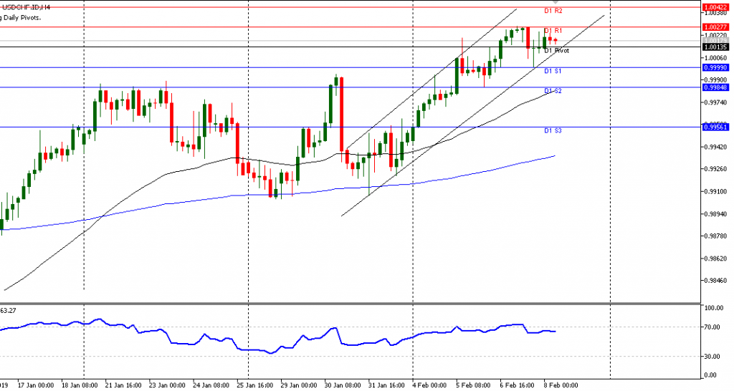This screenshot has width=734, height=391.
Task: Click the blue 0.99561 price tag
Action: click(717, 127)
